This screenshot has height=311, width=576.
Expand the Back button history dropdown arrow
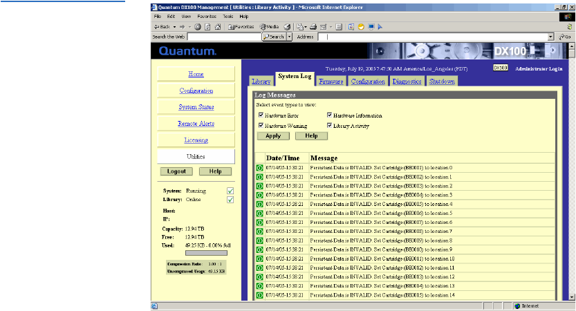pyautogui.click(x=174, y=26)
